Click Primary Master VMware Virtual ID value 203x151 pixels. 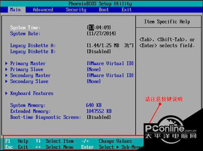[x=110, y=63]
